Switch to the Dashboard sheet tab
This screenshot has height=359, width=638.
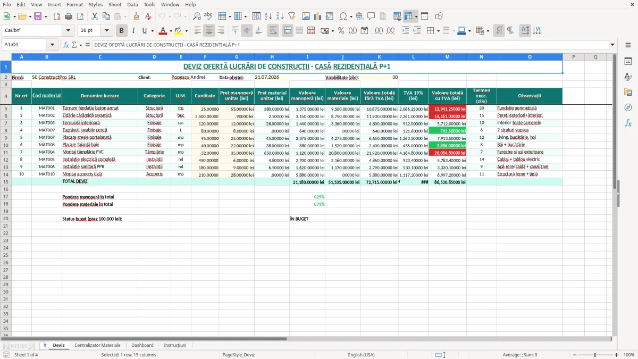click(142, 345)
